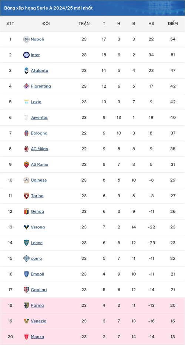Follow the Bologna team link
The image size is (185, 345).
(39, 133)
